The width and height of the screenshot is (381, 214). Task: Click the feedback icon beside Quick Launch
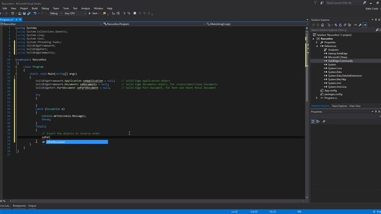pos(322,2)
